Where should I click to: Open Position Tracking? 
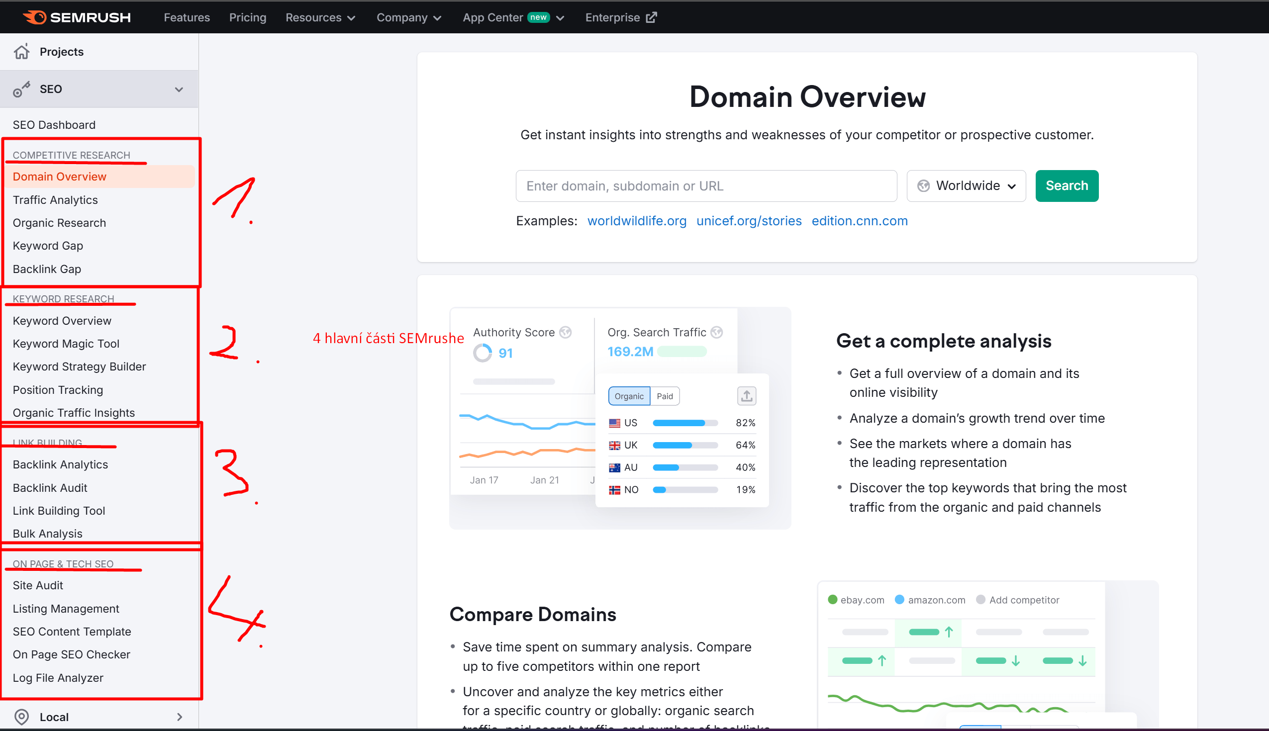(58, 390)
